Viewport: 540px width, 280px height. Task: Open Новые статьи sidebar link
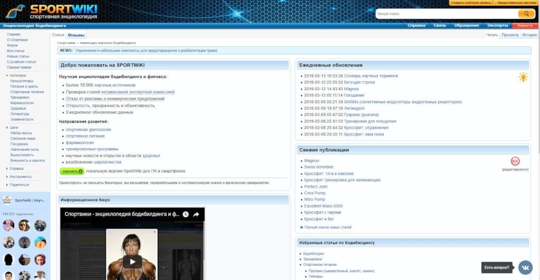click(x=18, y=56)
